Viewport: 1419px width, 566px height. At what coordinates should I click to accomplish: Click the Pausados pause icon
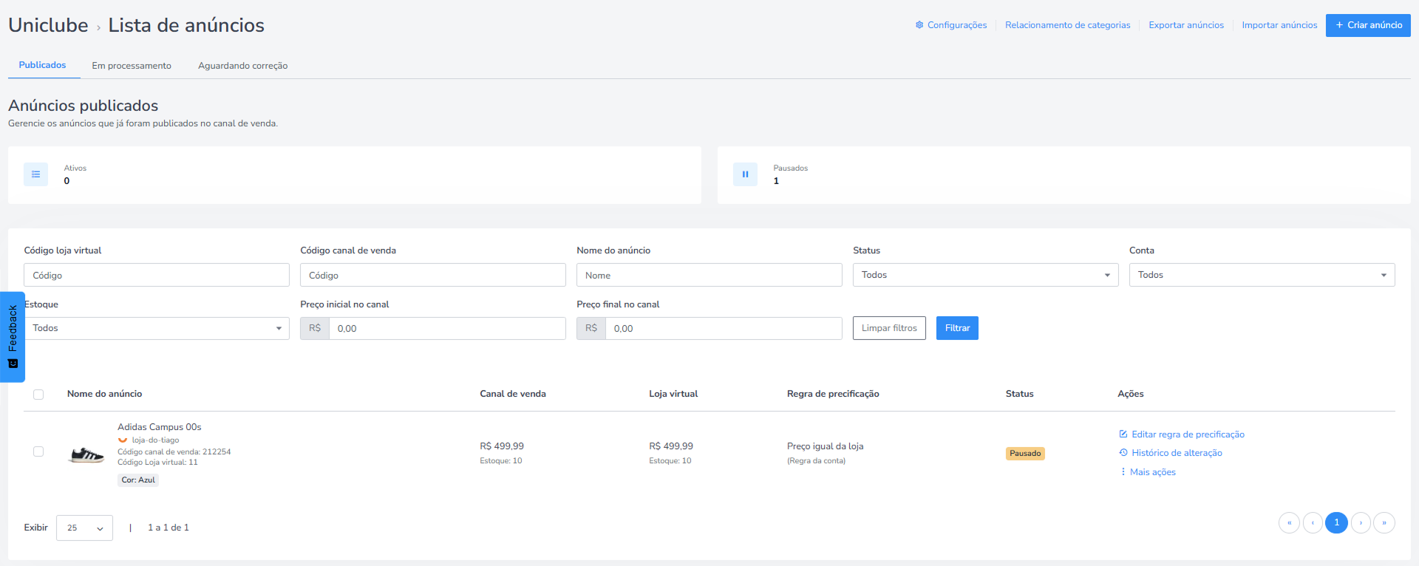[745, 174]
